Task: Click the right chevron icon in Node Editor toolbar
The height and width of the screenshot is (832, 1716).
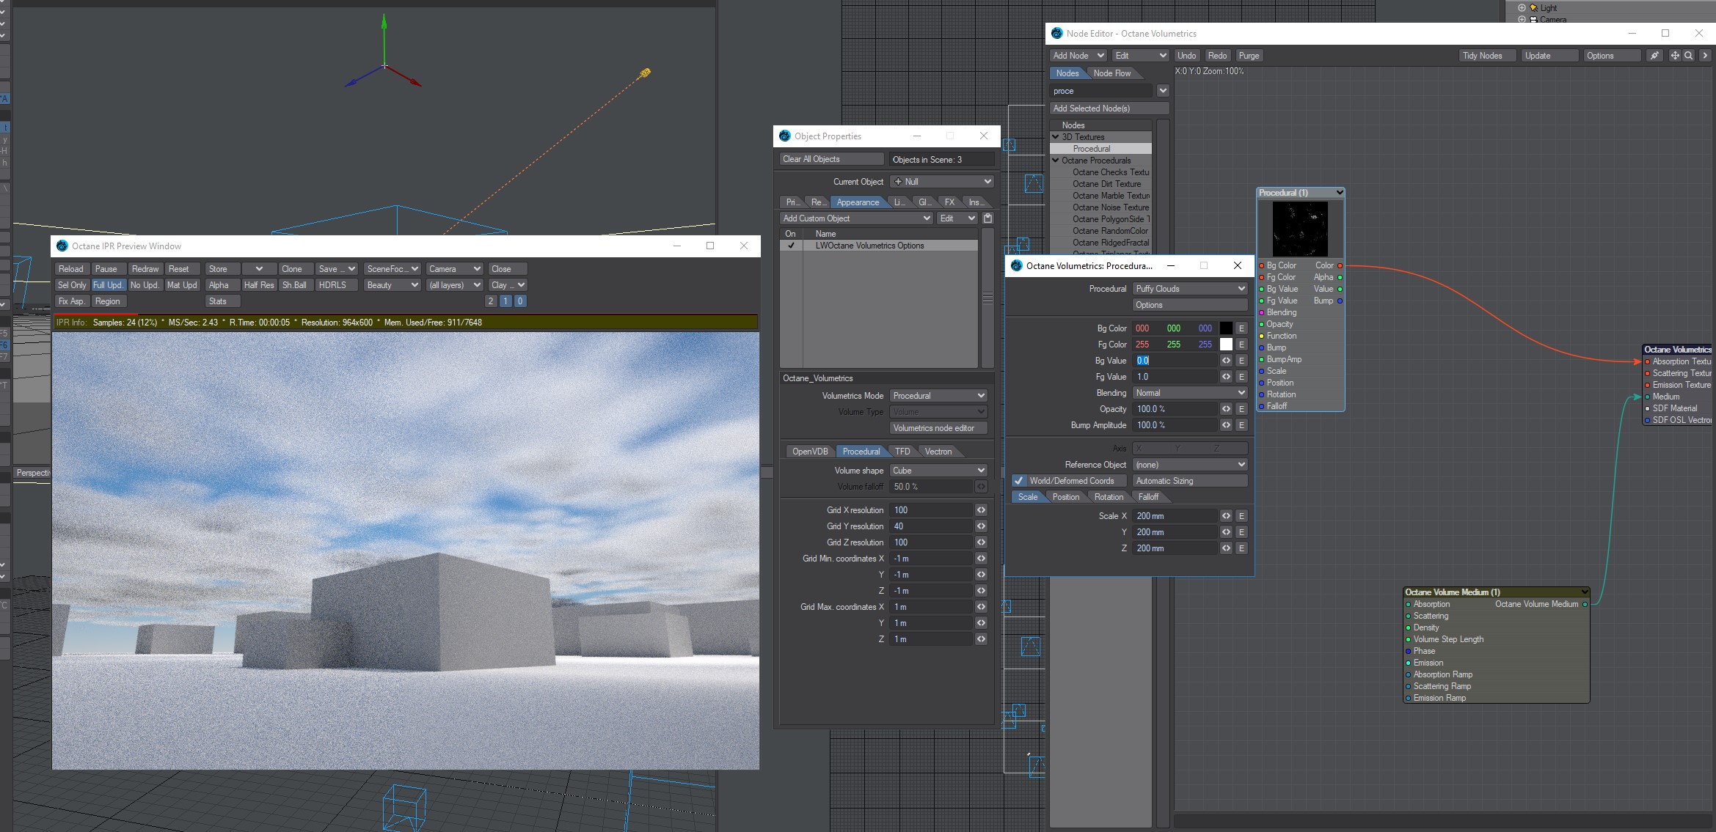Action: point(1705,56)
